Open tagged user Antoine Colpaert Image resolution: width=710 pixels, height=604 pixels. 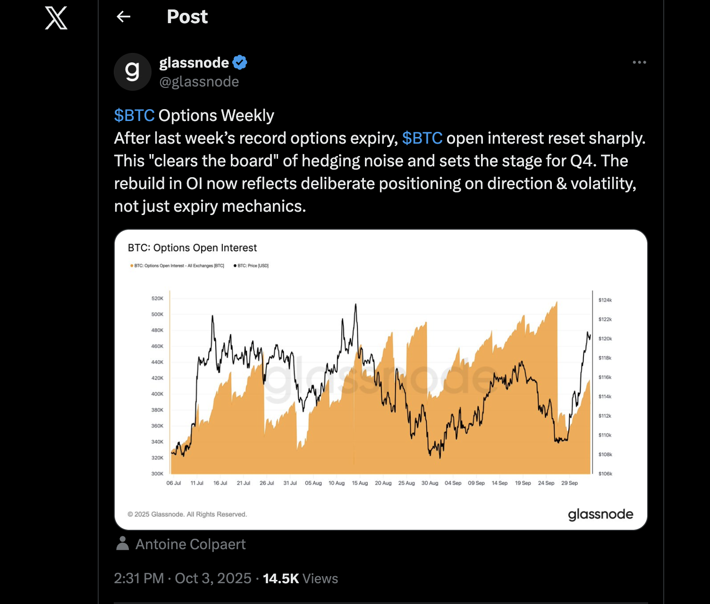pyautogui.click(x=190, y=544)
